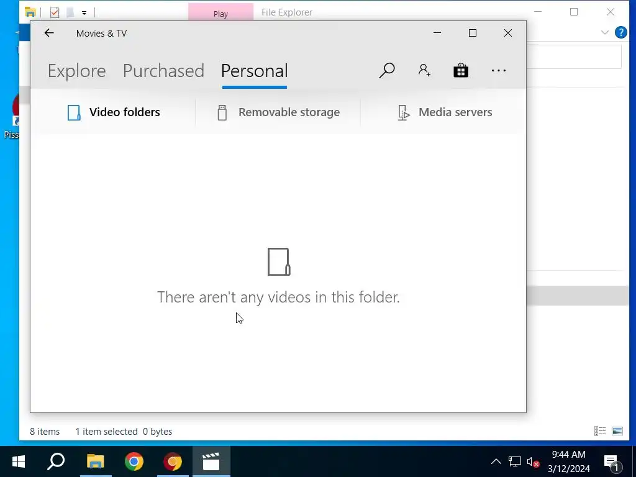Switch File Explorer to details view
Image resolution: width=636 pixels, height=477 pixels.
click(x=600, y=431)
